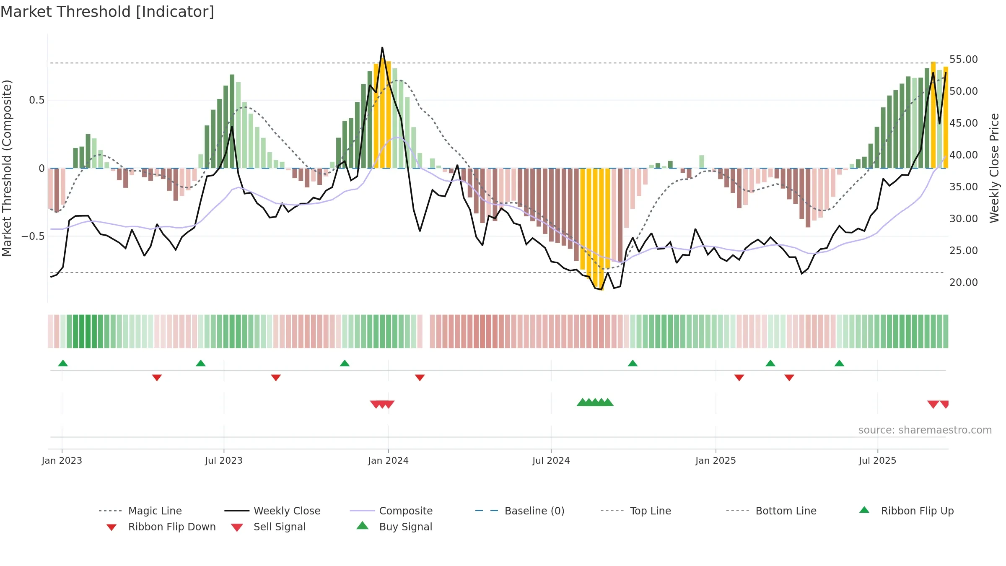This screenshot has width=1006, height=566.
Task: Click the flip-down triangle around late Mar 2025
Action: pos(789,378)
